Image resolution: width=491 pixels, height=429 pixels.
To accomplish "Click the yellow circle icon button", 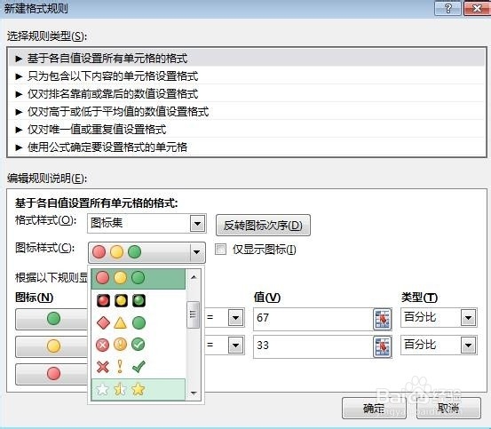I will pyautogui.click(x=52, y=346).
